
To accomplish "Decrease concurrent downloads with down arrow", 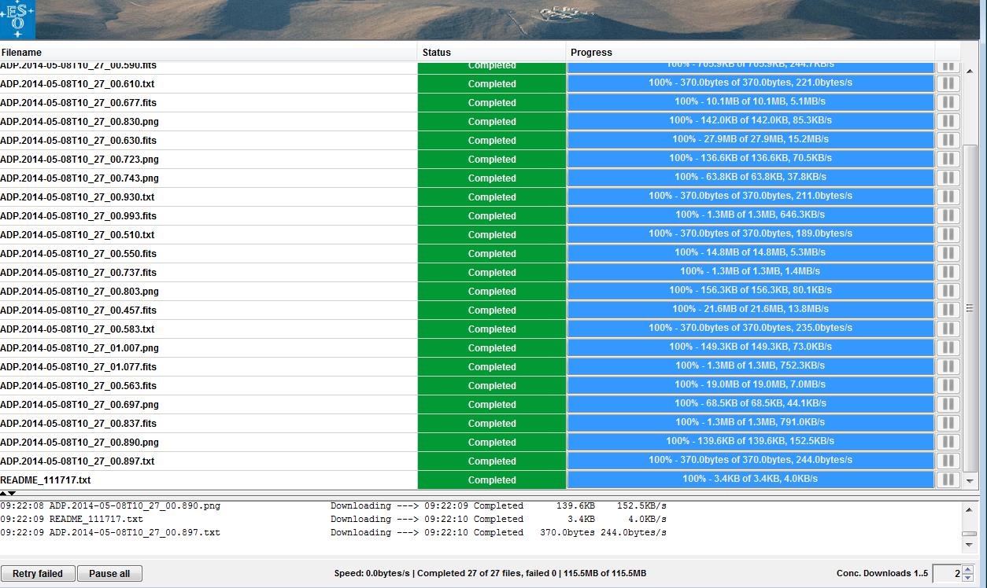I will (x=968, y=578).
